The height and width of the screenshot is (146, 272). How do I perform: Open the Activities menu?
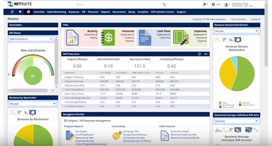click(x=39, y=12)
